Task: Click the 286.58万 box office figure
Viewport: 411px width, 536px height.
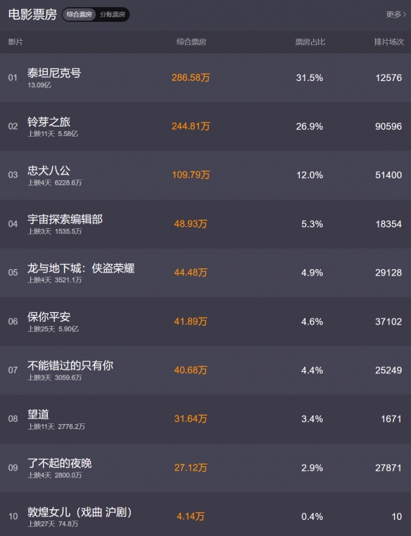Action: pyautogui.click(x=191, y=77)
